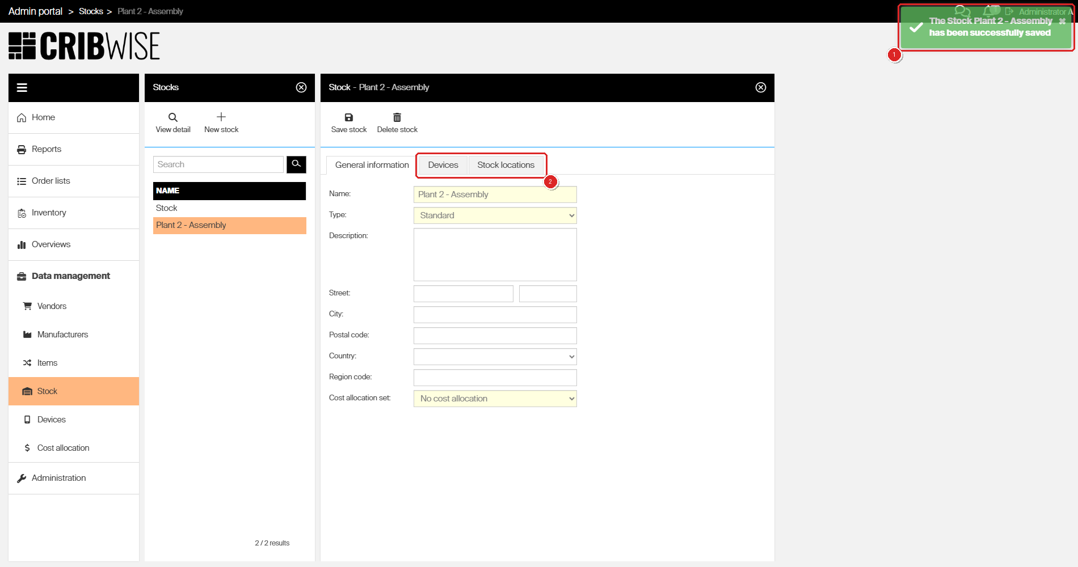Open the Country dropdown
This screenshot has height=567, width=1078.
[495, 357]
